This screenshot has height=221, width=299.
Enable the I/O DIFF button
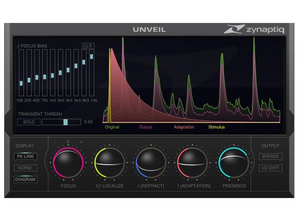click(271, 168)
